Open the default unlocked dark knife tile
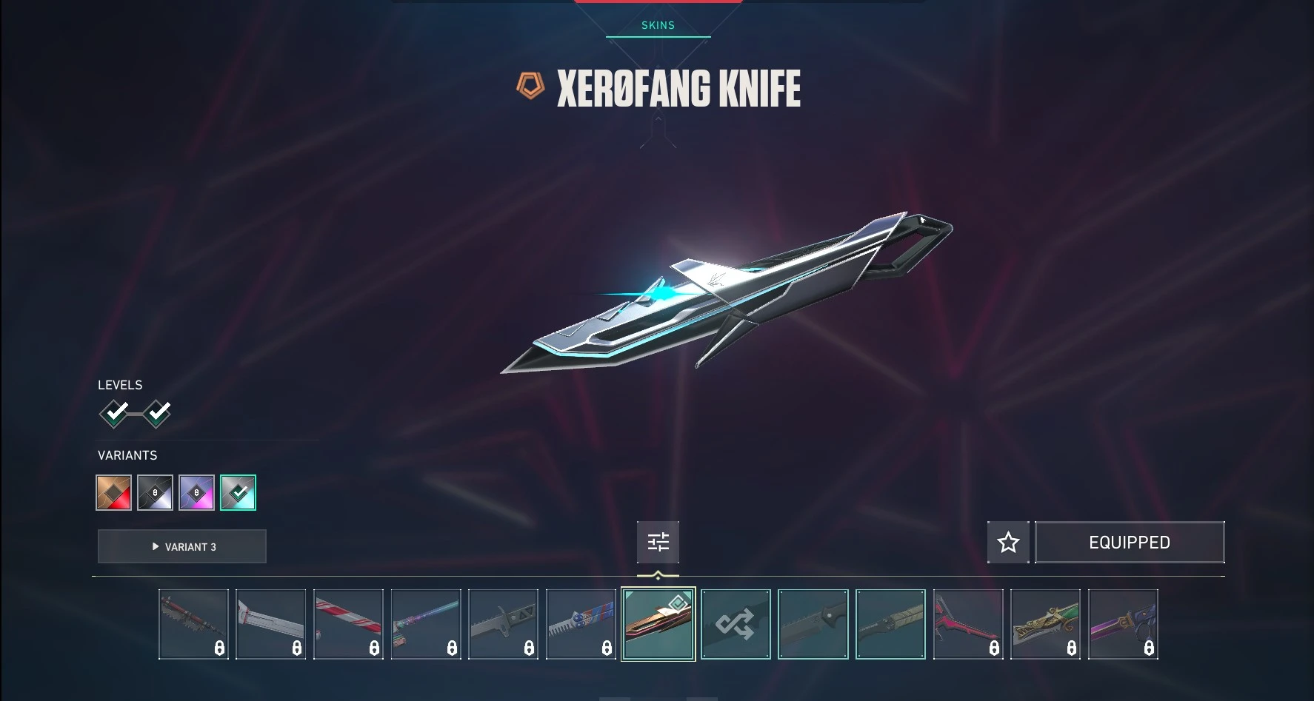This screenshot has width=1314, height=701. (x=813, y=624)
